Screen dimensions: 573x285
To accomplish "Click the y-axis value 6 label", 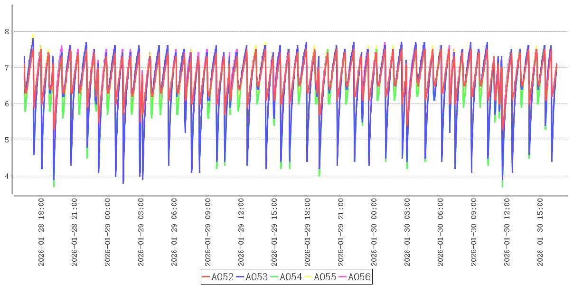I will pyautogui.click(x=7, y=104).
